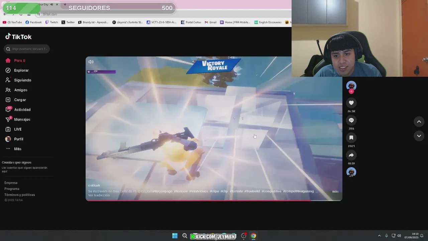Click Ver traducción under caption
The height and width of the screenshot is (241, 428).
tap(99, 195)
